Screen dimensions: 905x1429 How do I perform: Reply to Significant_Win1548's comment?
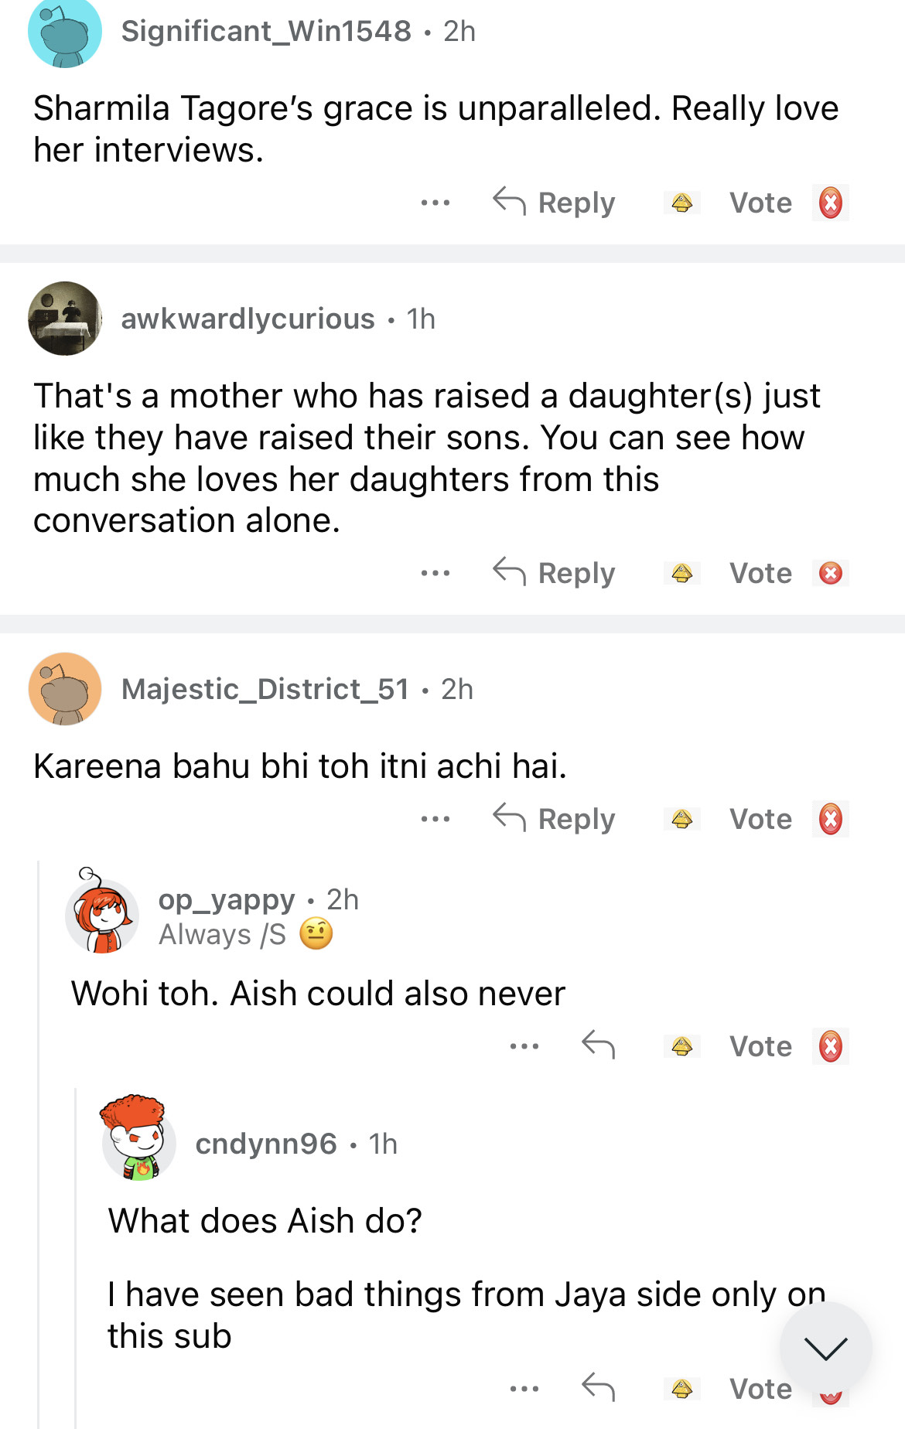coord(555,203)
